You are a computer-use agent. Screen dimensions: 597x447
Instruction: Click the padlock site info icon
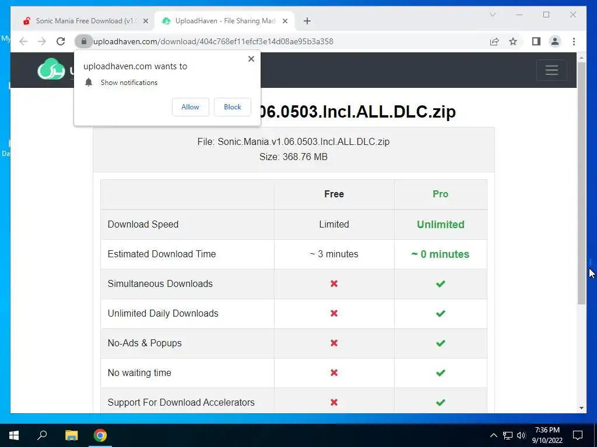pos(84,41)
